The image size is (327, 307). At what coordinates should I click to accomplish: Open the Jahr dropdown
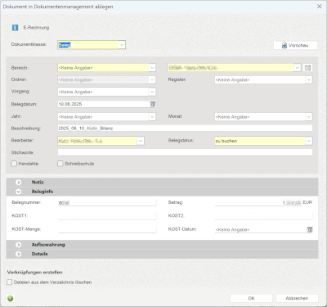(152, 117)
